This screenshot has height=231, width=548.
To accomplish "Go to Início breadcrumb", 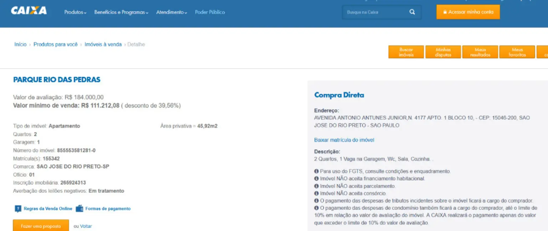I will point(20,44).
